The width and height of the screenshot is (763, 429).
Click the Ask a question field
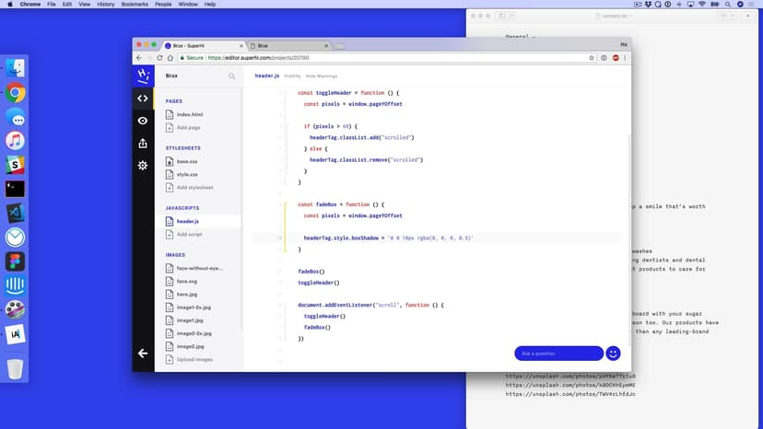(x=558, y=353)
